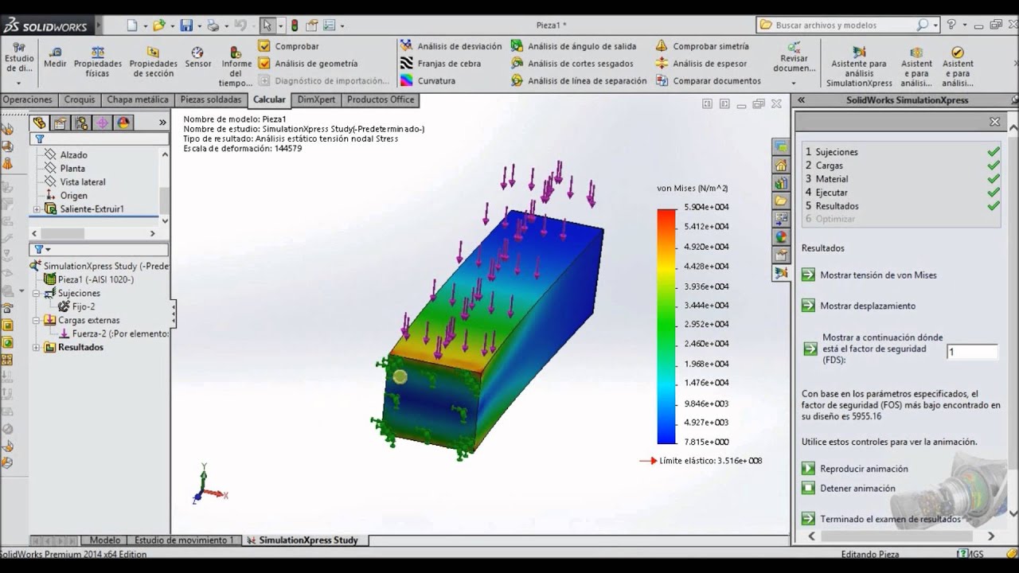Click the Sujeciones step checkmark
The height and width of the screenshot is (573, 1019).
(993, 152)
